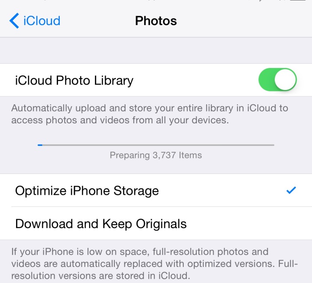This screenshot has height=283, width=312.
Task: Tap the blue back chevron icon
Action: point(14,21)
